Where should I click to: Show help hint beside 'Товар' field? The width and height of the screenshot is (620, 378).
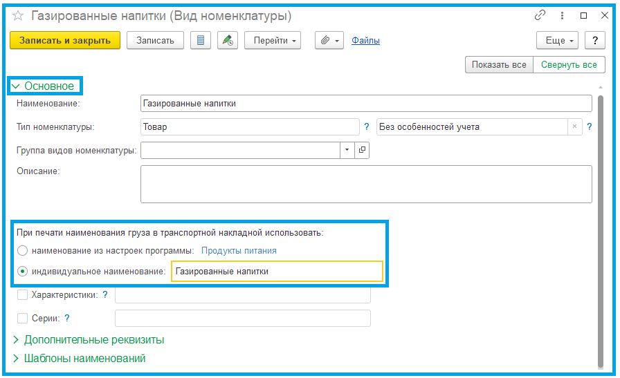point(367,126)
